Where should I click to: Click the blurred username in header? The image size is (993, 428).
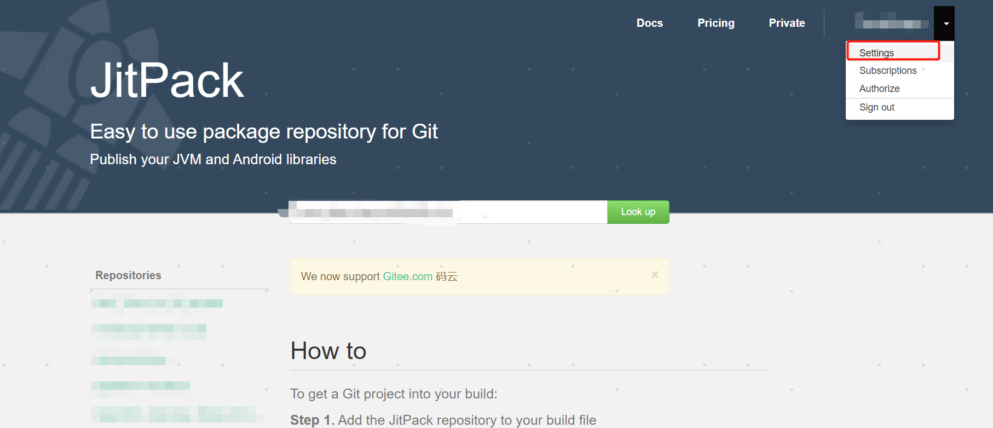coord(891,22)
